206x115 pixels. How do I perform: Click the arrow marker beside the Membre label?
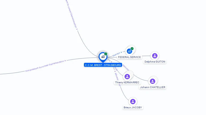point(122,52)
